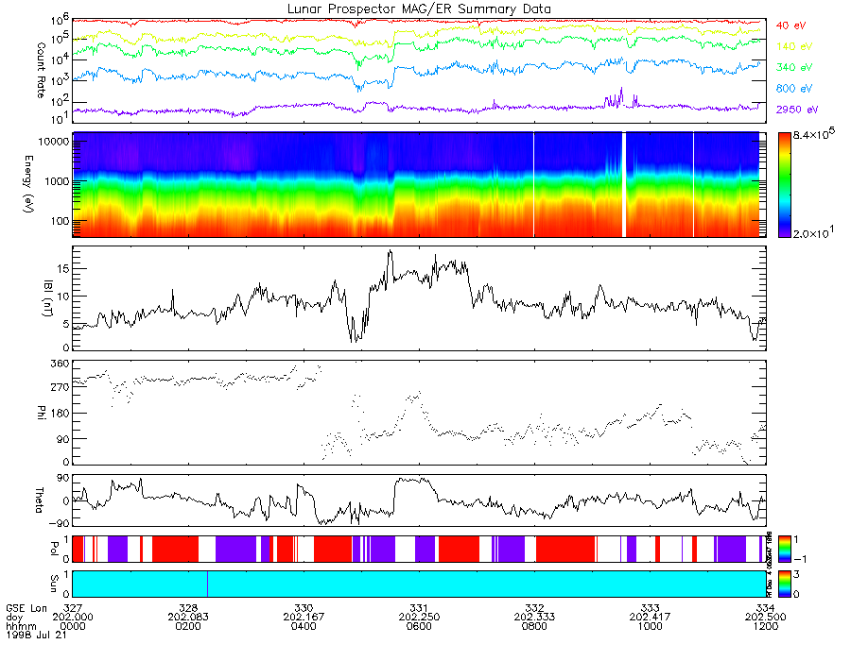Click the Sun panel color bar
This screenshot has width=851, height=661.
784,584
